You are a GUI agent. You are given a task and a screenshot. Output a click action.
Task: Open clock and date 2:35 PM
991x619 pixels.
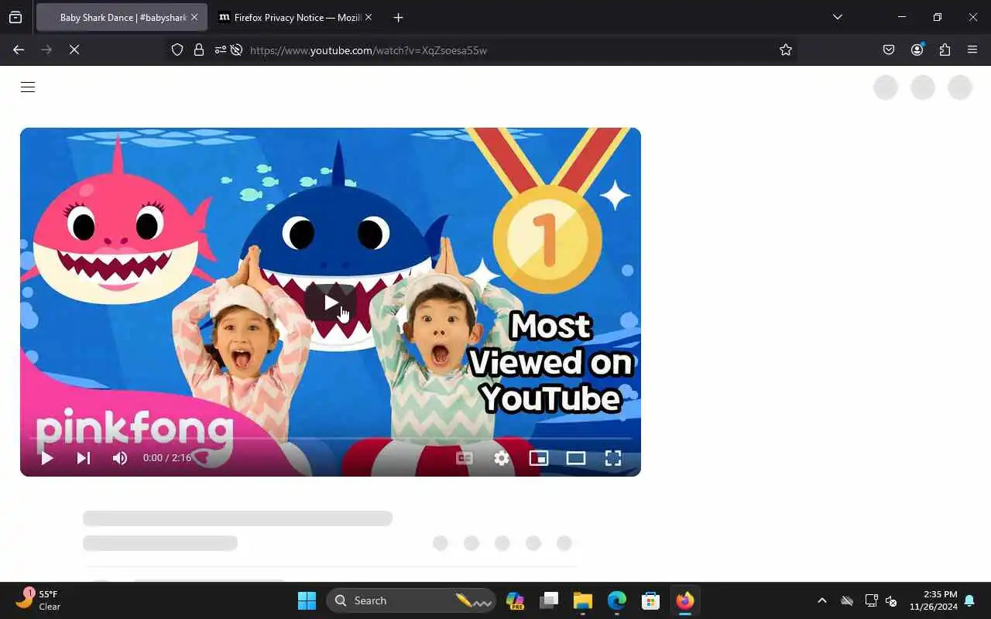pyautogui.click(x=933, y=600)
